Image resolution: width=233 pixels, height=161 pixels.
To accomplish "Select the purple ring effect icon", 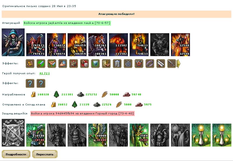I will pos(150,63).
